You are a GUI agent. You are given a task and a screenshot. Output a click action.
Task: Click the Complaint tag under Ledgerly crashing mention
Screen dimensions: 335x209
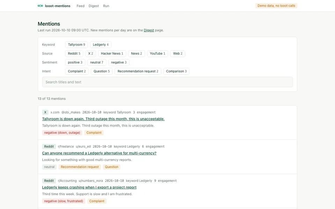pos(97,201)
